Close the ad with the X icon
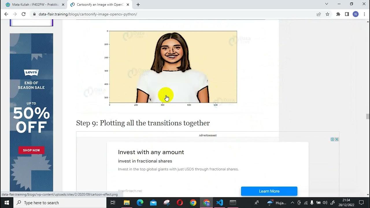Viewport: 370px width, 208px height. coord(337,139)
